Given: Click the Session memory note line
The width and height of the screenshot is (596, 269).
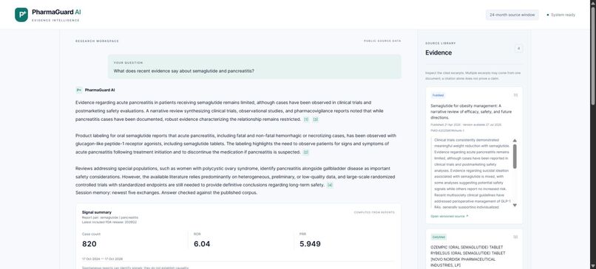Looking at the screenshot, I should coord(166,192).
